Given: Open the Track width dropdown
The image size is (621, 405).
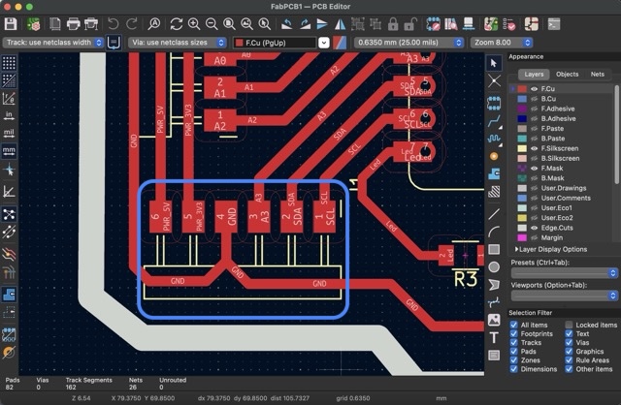Looking at the screenshot, I should 53,43.
